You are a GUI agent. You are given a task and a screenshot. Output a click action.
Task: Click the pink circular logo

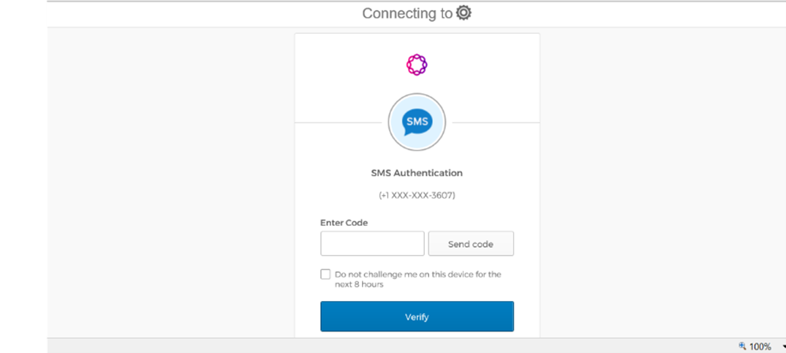[x=417, y=65]
